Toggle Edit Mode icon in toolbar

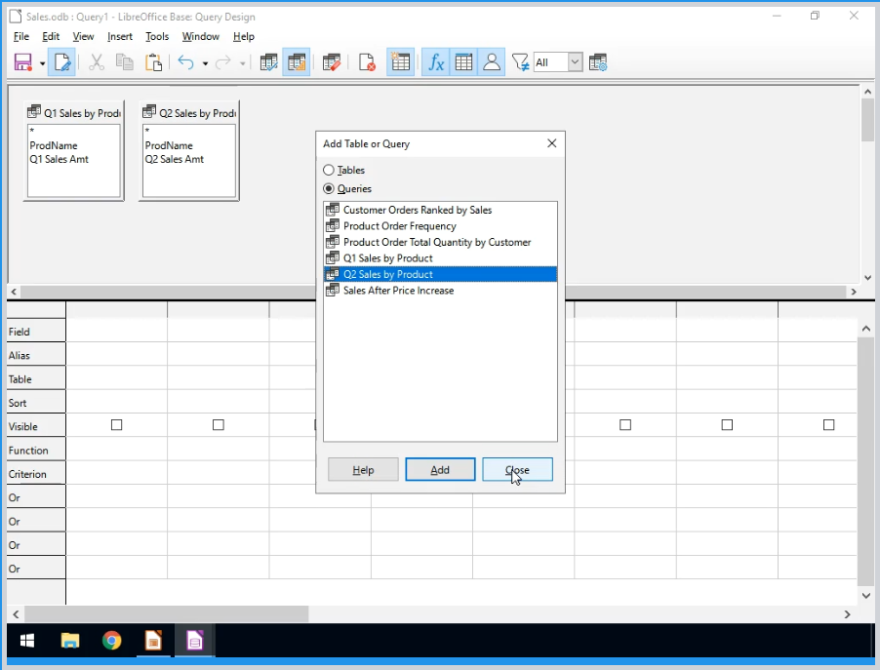(61, 62)
